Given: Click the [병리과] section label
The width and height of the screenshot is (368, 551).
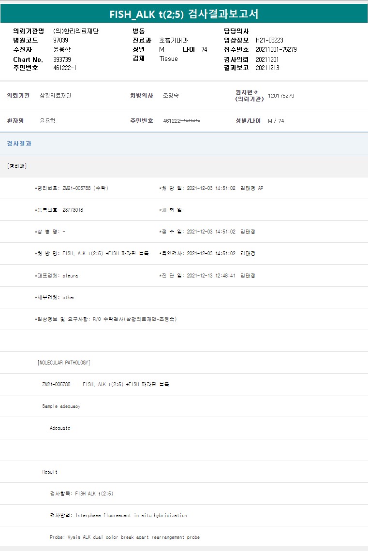Looking at the screenshot, I should click(x=17, y=166).
